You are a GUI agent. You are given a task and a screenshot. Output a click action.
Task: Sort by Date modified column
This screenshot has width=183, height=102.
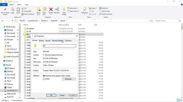coord(64,25)
